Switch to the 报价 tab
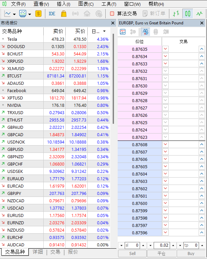The image size is (207, 259). tap(73, 252)
